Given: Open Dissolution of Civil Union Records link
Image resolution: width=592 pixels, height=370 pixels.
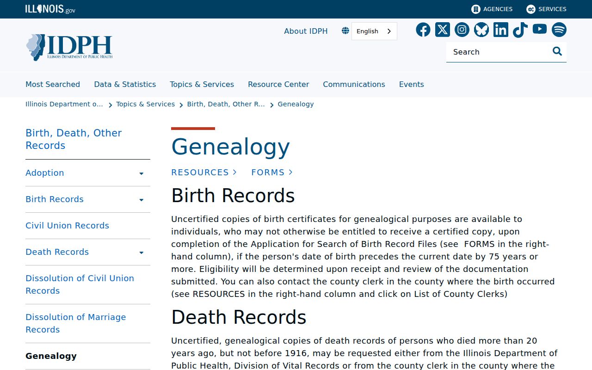Looking at the screenshot, I should [x=80, y=284].
